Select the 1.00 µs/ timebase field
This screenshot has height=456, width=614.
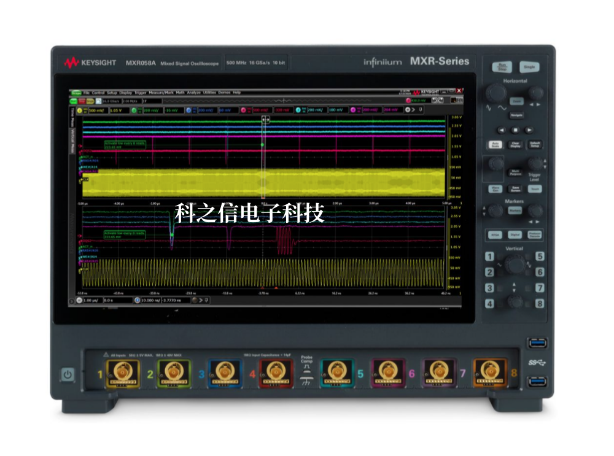click(x=93, y=301)
